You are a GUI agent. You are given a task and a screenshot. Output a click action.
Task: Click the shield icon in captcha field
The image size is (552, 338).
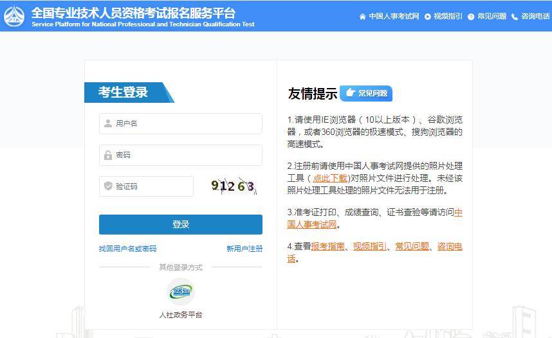(x=108, y=186)
